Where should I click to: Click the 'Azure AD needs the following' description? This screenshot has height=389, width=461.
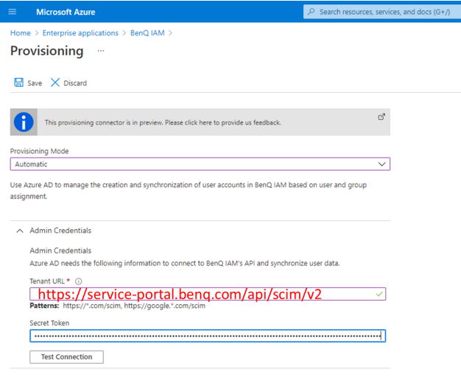185,263
